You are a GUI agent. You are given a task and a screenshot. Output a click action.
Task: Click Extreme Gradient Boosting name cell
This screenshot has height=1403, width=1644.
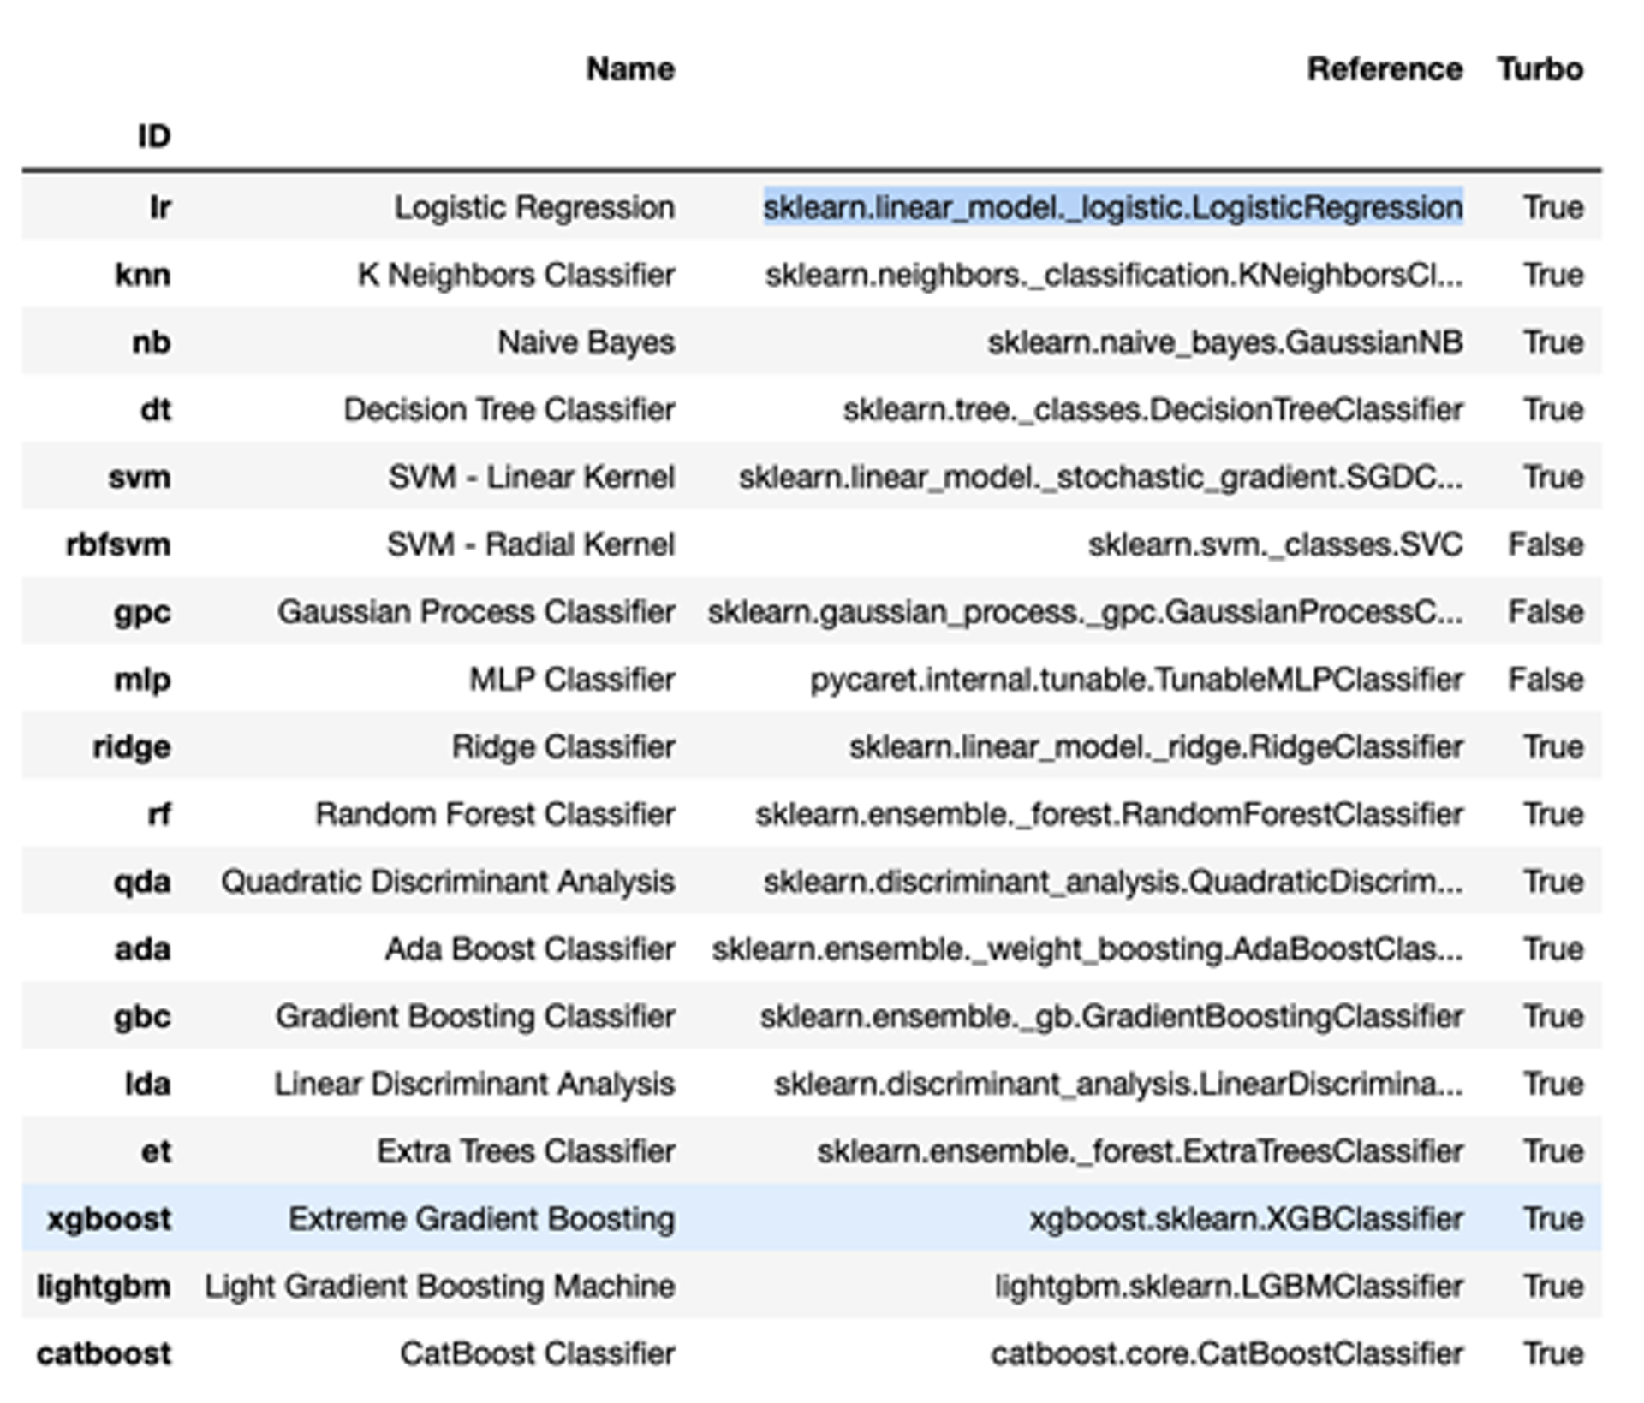[482, 1219]
